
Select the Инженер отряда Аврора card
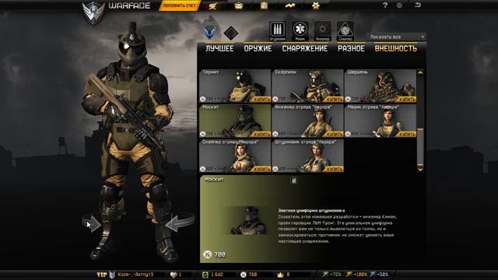click(x=308, y=121)
